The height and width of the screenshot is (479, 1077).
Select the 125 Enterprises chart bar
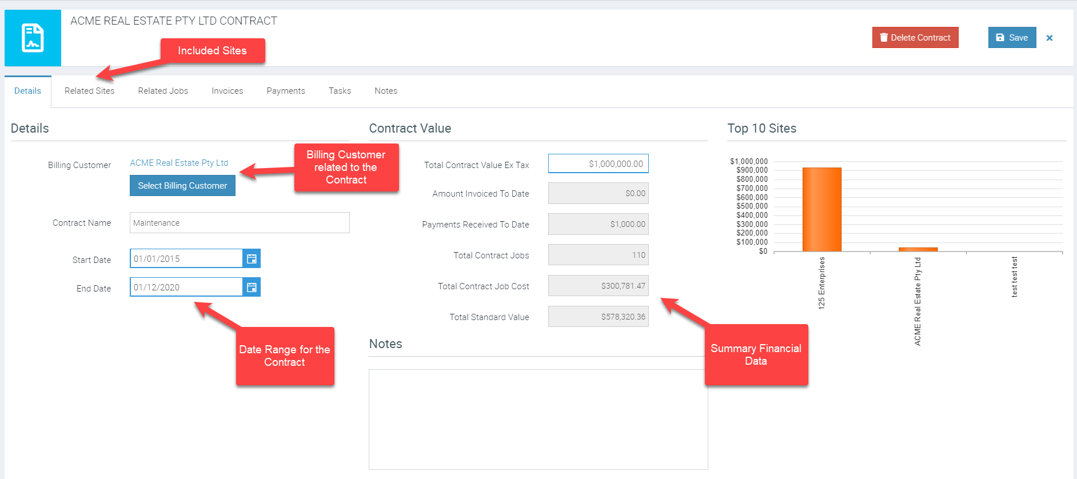click(x=822, y=209)
